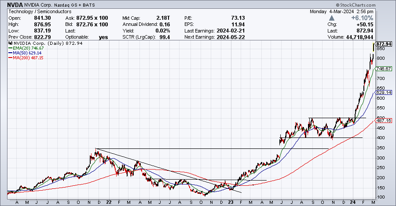Click the candlestick icon before NVIDIA Corp. (Daily)
The height and width of the screenshot is (206, 396).
tap(11, 43)
